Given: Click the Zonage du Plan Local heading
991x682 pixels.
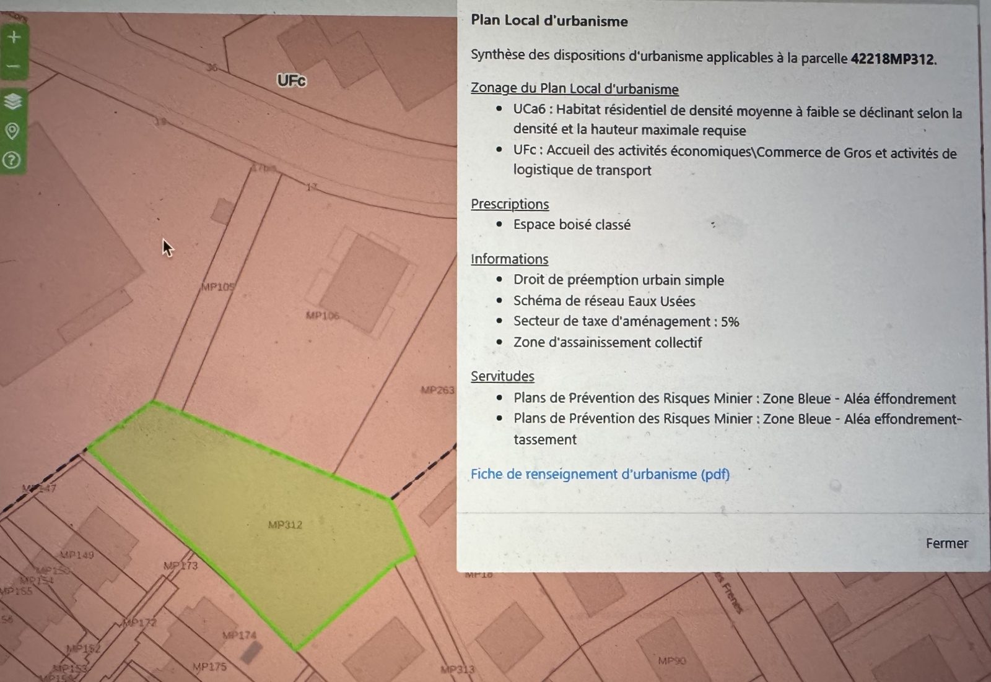Looking at the screenshot, I should click(574, 88).
